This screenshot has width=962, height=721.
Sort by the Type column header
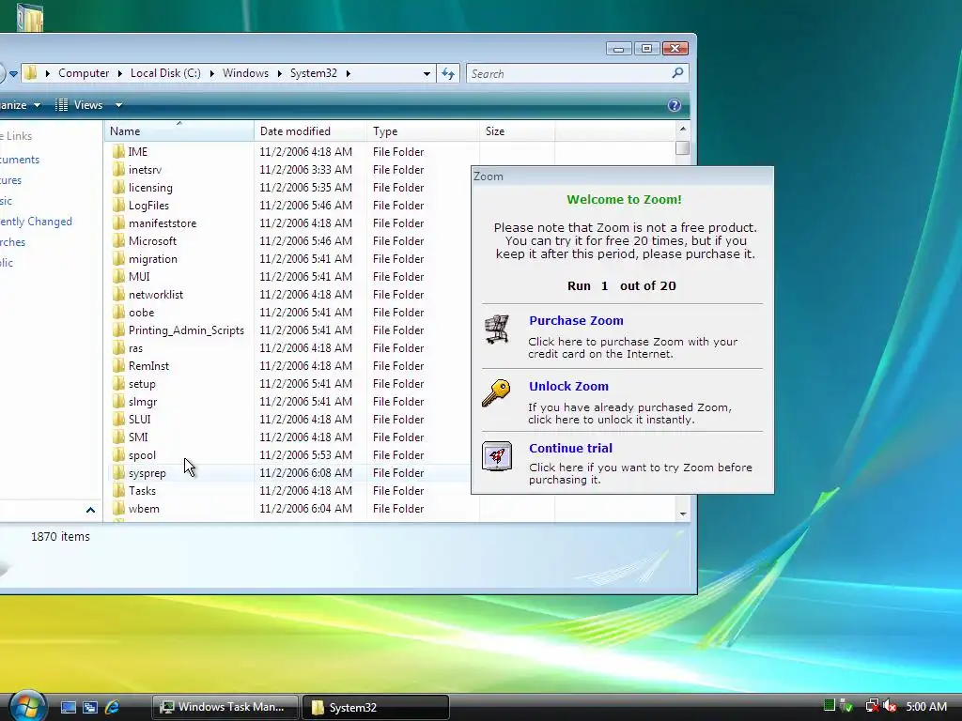423,130
